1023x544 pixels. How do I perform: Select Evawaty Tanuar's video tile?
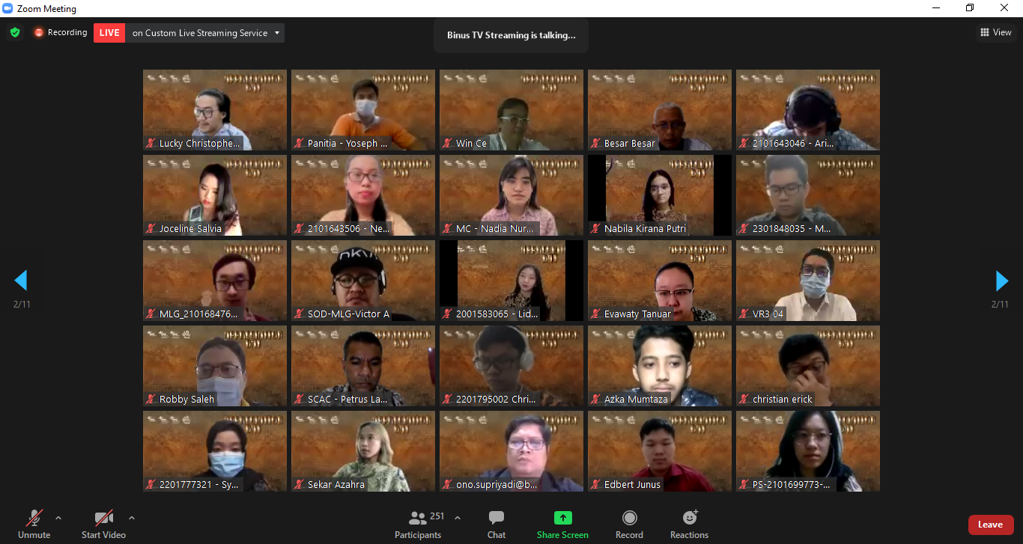click(659, 281)
